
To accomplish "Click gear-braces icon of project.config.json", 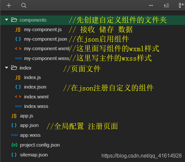I will 14,145.
